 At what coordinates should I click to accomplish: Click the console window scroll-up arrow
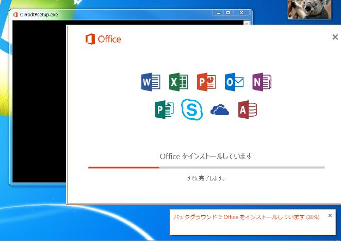coord(247,23)
